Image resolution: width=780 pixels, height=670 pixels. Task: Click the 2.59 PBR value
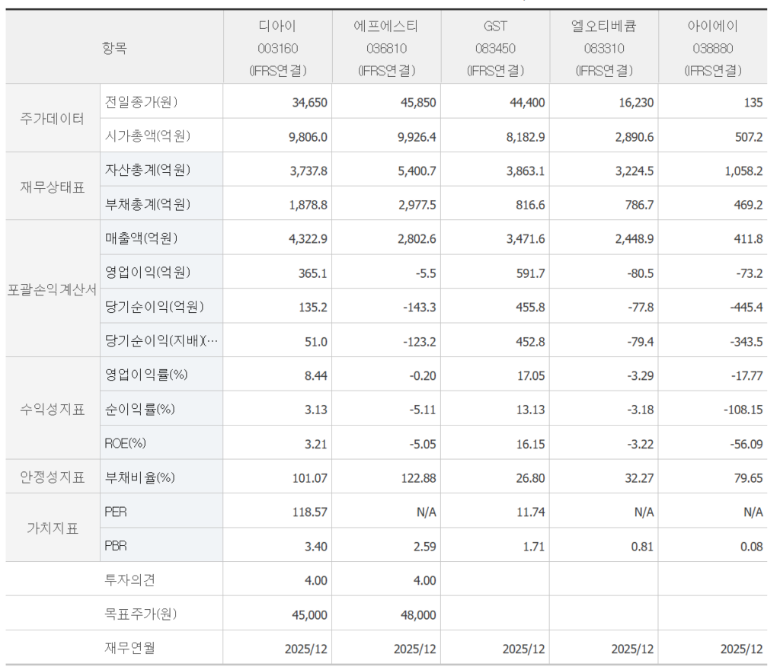[x=424, y=547]
